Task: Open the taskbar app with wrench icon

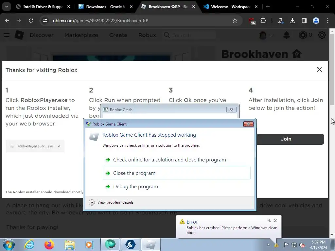Action: (130, 244)
